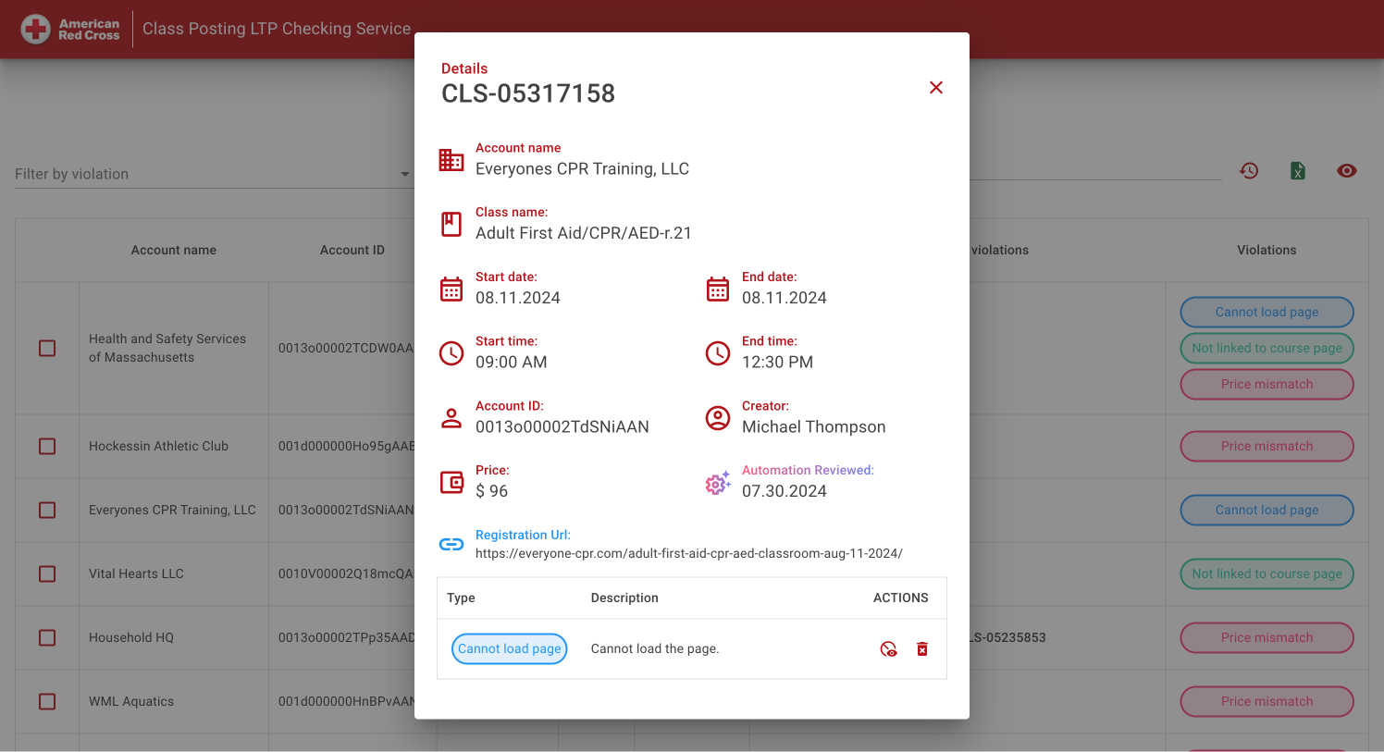Viewport: 1384px width, 752px height.
Task: Click the start time clock icon
Action: pos(451,353)
